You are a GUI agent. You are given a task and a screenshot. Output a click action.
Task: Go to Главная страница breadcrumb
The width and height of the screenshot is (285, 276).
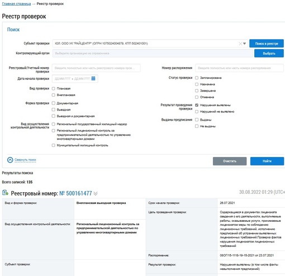pos(16,4)
